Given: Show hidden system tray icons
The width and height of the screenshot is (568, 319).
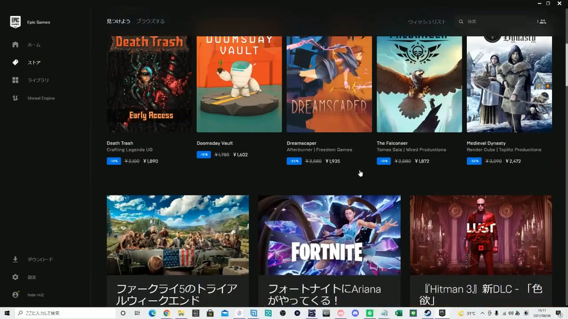Looking at the screenshot, I should [483, 313].
